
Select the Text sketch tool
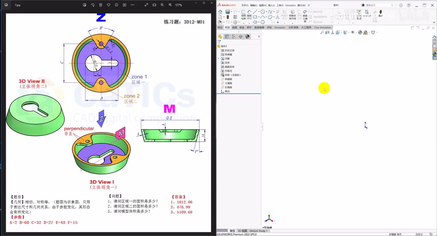pos(278,17)
